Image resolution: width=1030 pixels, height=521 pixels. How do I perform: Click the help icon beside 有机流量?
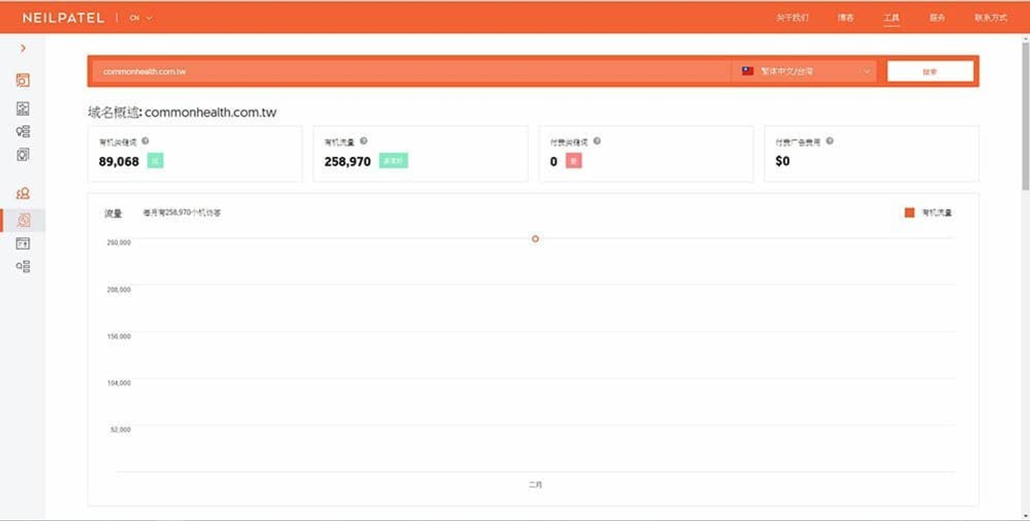pyautogui.click(x=364, y=141)
